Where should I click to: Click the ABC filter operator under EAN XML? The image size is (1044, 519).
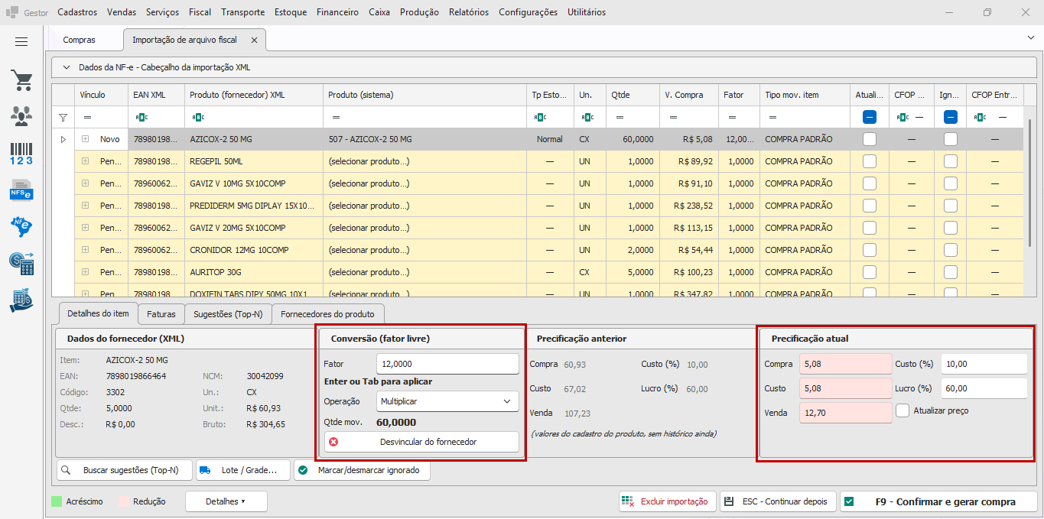tap(141, 118)
